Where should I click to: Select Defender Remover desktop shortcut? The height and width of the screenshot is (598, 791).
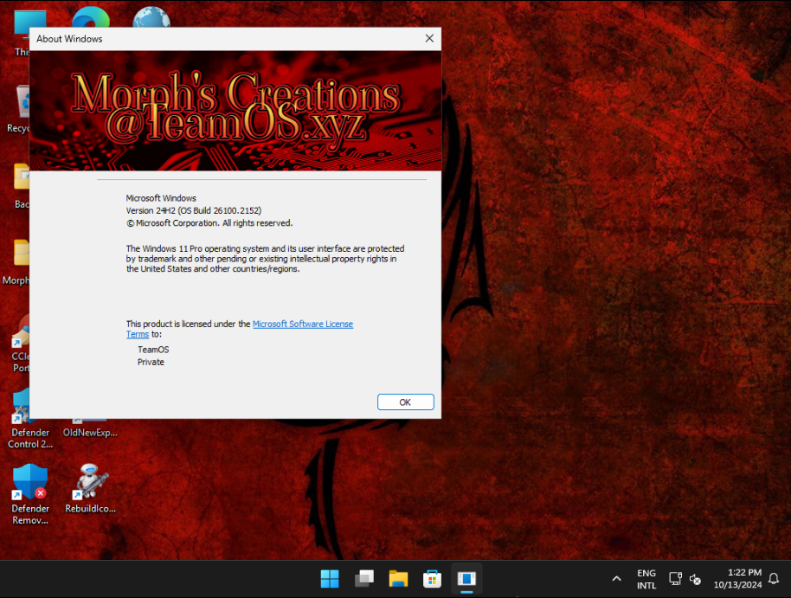(x=30, y=494)
